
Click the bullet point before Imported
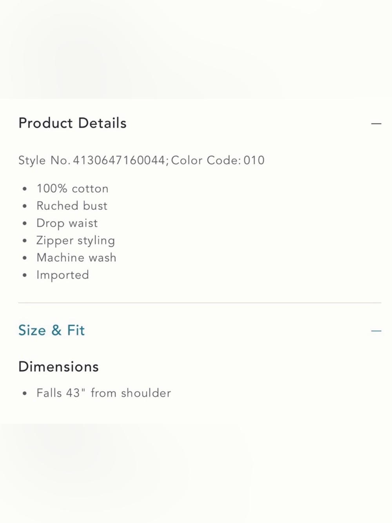25,275
